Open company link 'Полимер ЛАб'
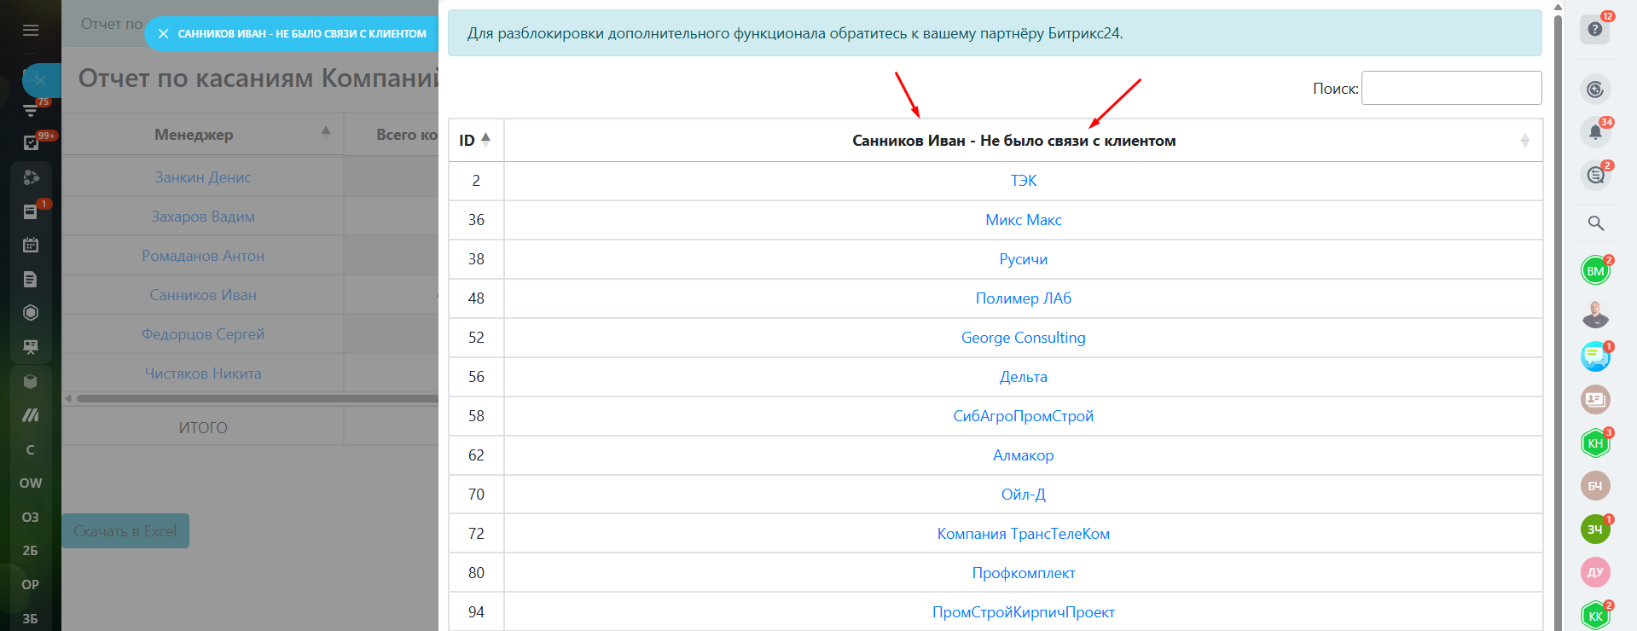 coord(1024,298)
